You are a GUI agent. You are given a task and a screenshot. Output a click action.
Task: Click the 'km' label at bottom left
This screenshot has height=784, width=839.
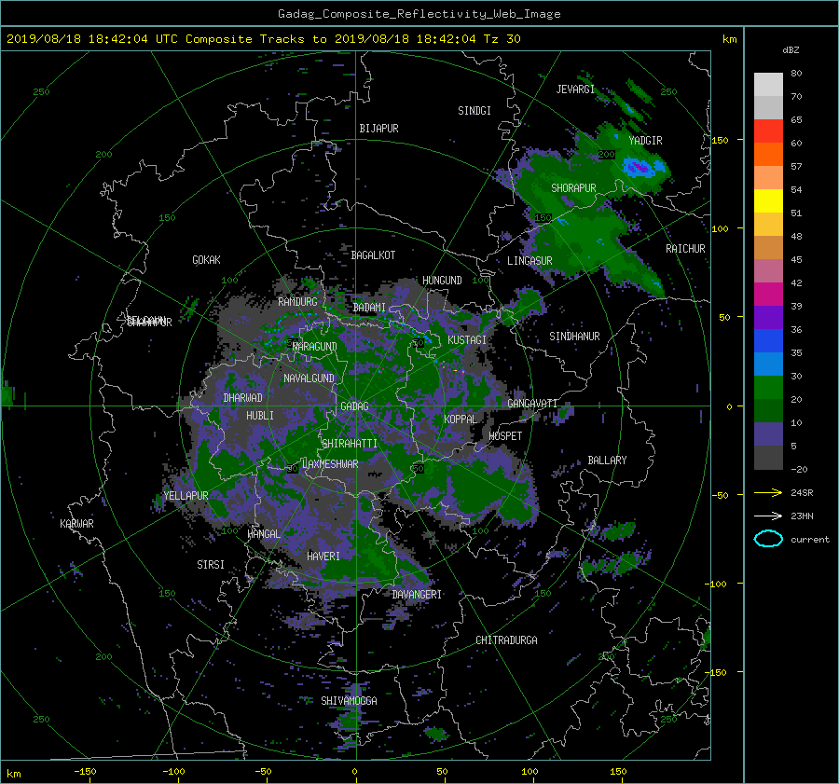click(x=13, y=774)
